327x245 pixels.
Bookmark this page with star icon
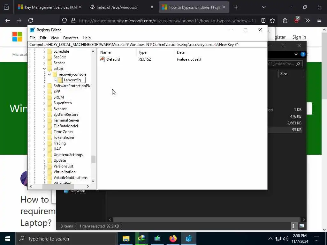point(272,20)
